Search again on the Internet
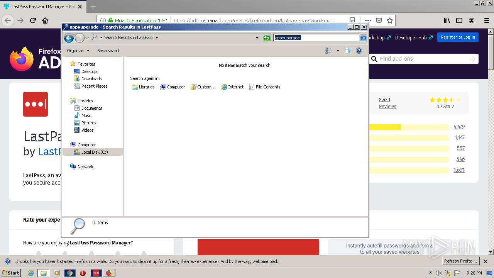This screenshot has height=278, width=494. point(232,87)
